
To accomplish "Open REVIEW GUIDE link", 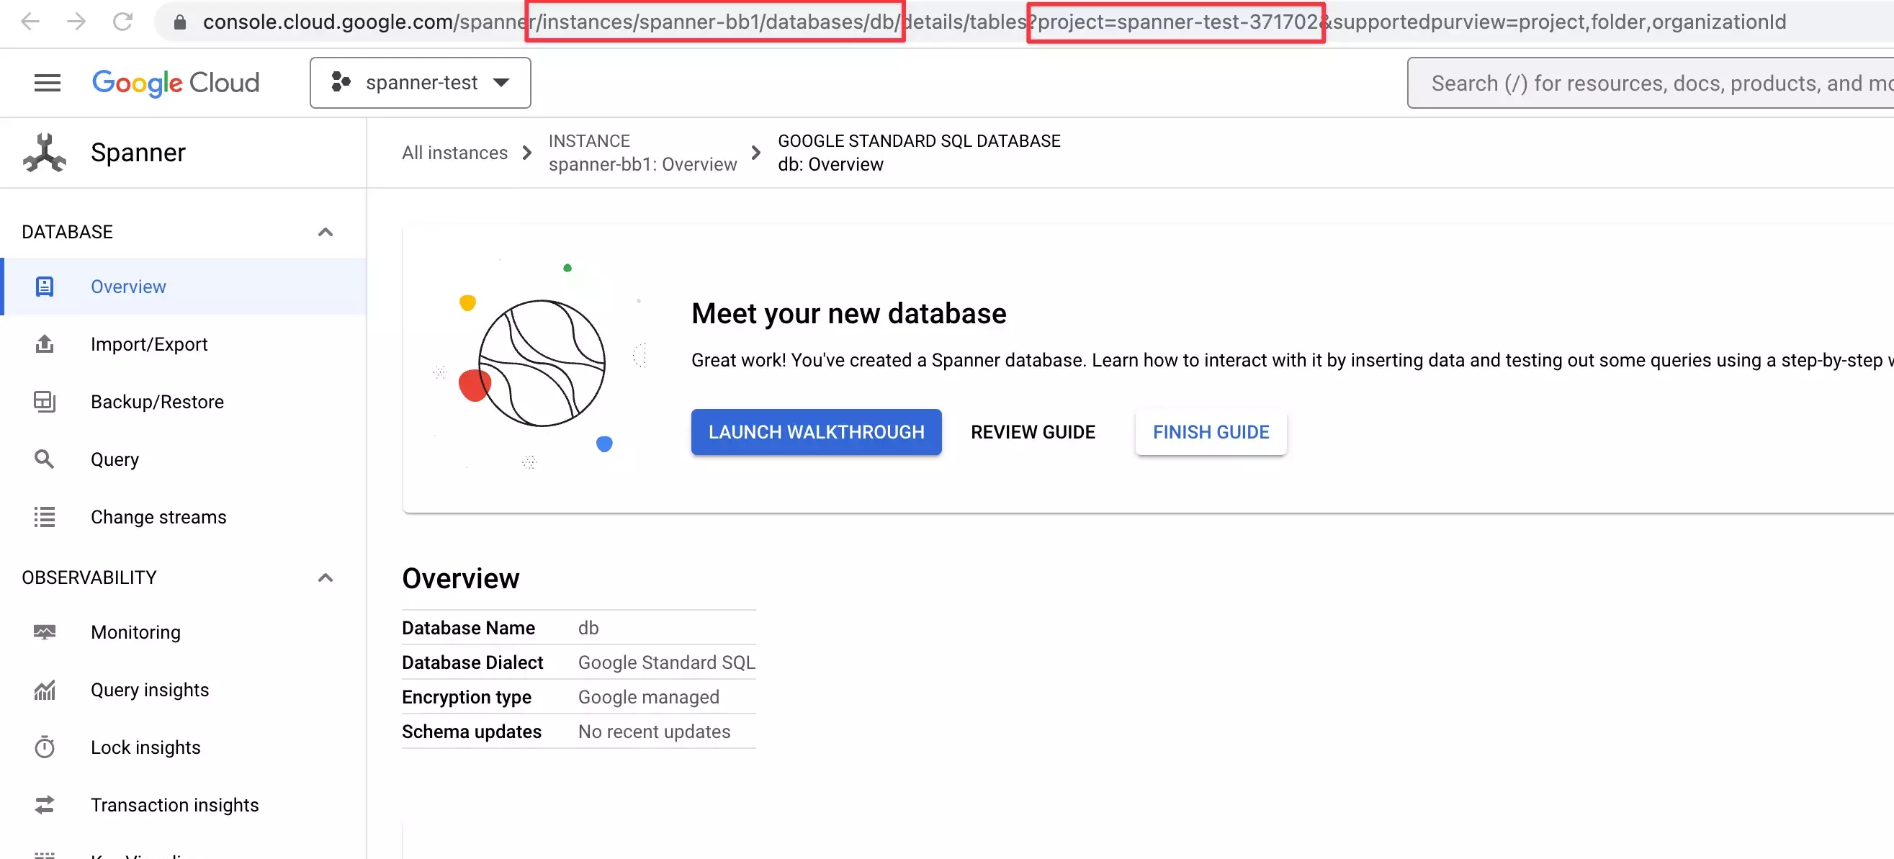I will coord(1032,432).
